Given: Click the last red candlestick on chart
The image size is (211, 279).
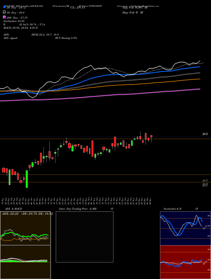Looking at the screenshot, I should [151, 136].
